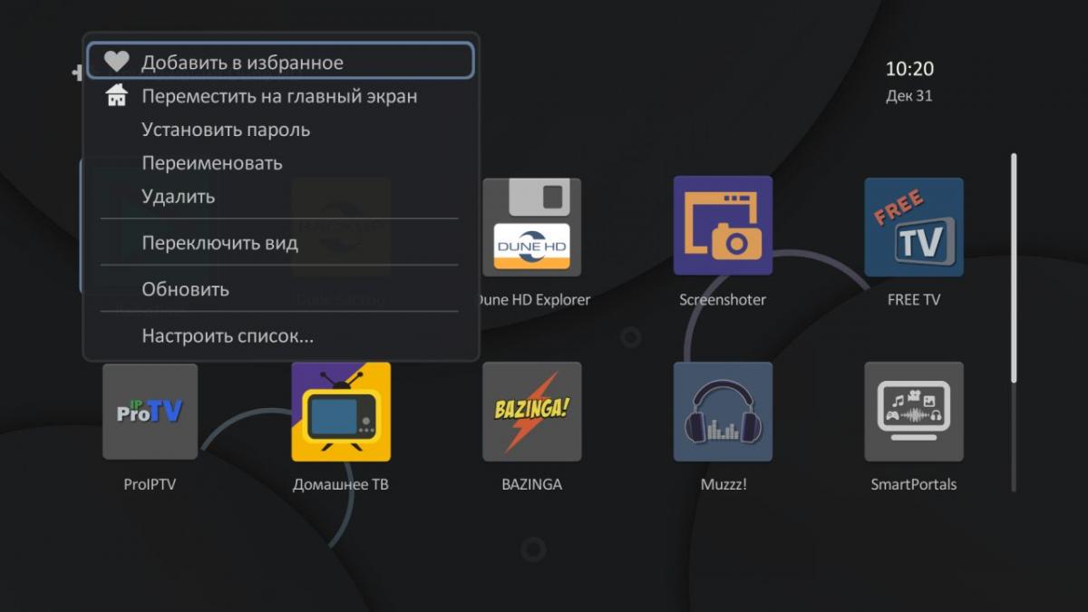
Task: Click the Dune HD Explorer label
Action: [533, 299]
